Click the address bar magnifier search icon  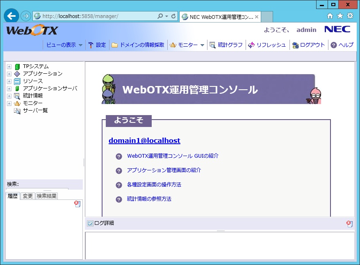(x=160, y=16)
